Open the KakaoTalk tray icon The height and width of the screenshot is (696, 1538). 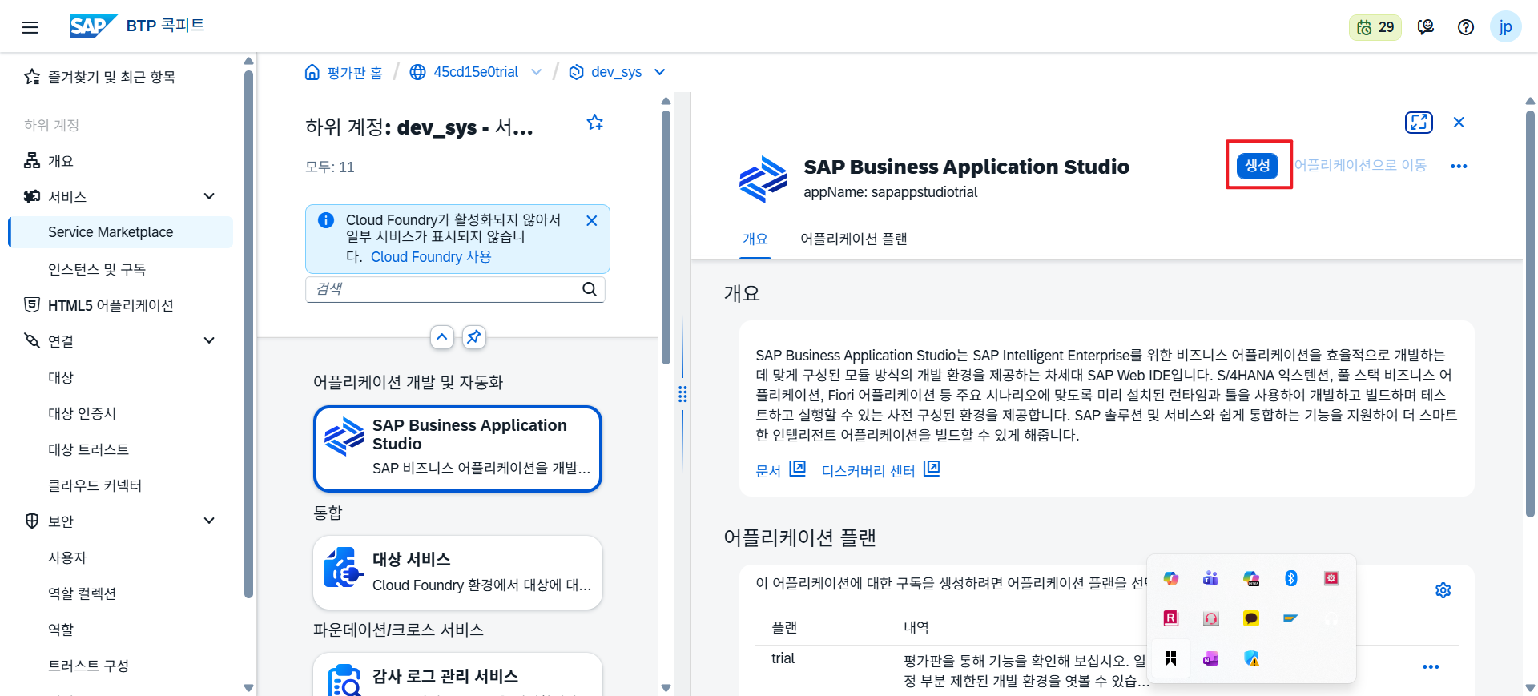[1251, 618]
